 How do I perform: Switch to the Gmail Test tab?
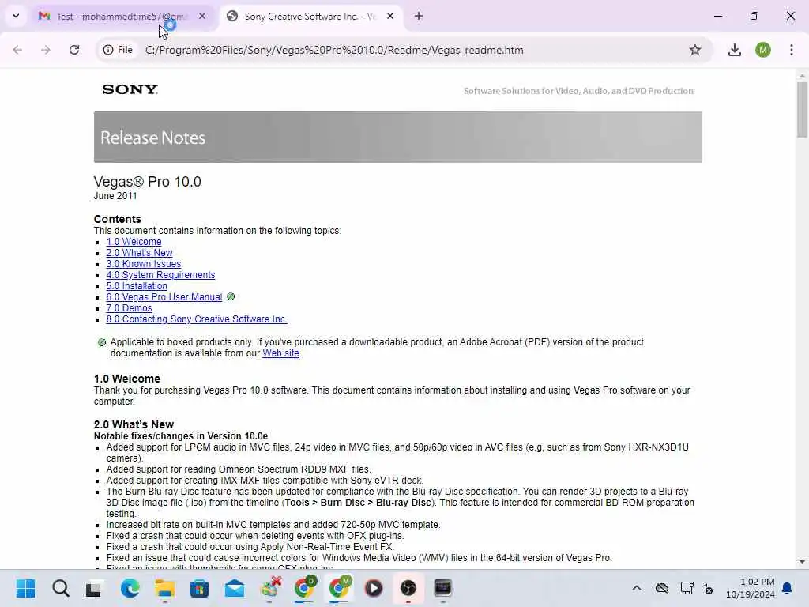click(120, 17)
